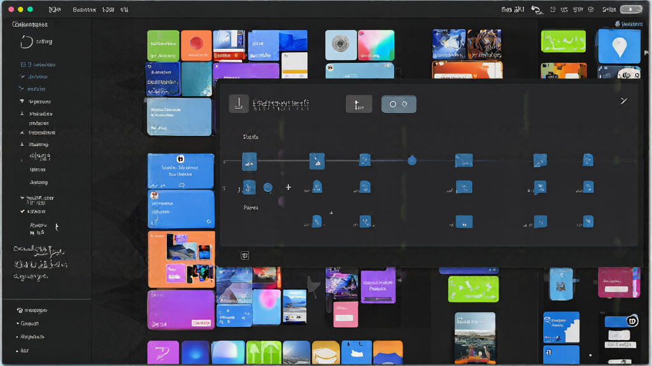Click the gear icon row near the sidebar bottom
This screenshot has height=366, width=652.
click(x=32, y=310)
